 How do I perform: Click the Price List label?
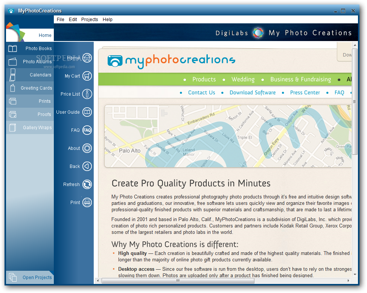pyautogui.click(x=70, y=94)
